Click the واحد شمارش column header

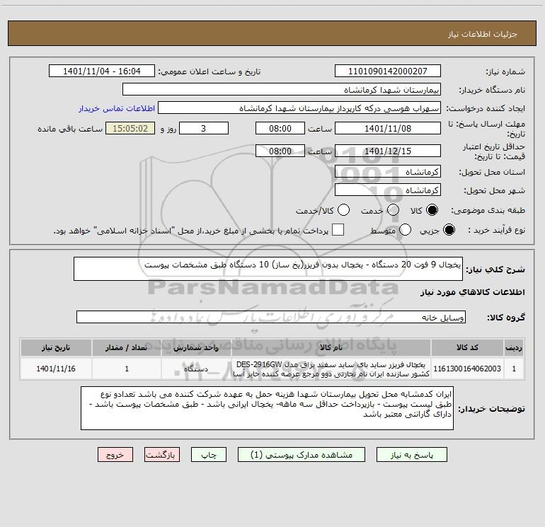196,347
